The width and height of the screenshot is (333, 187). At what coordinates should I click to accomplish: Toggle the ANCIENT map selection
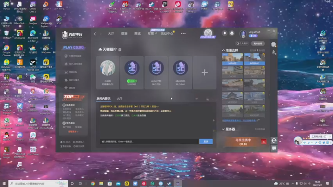tap(254, 111)
